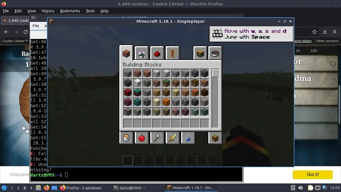The width and height of the screenshot is (341, 192).
Task: Open the Other versions link
Action: (327, 41)
